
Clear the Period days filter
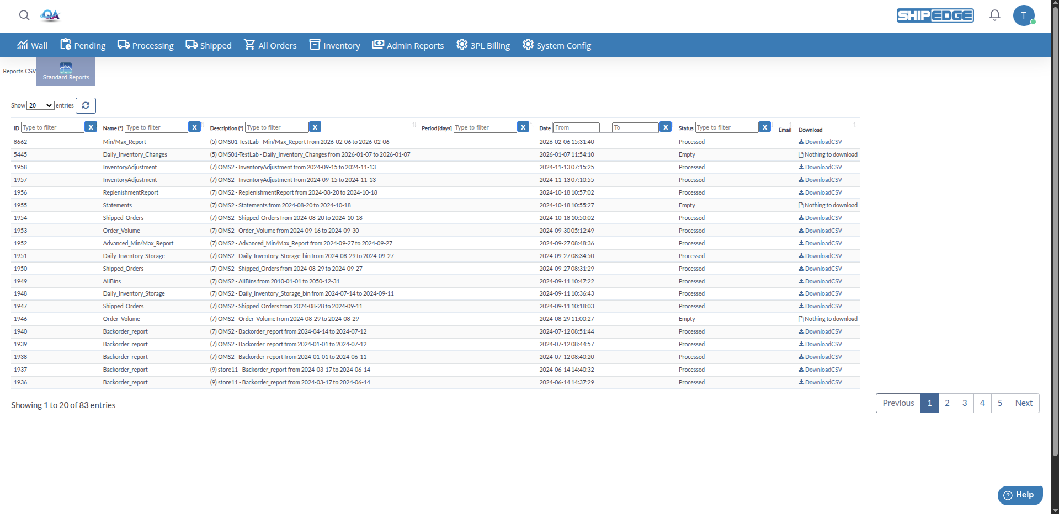coord(523,127)
